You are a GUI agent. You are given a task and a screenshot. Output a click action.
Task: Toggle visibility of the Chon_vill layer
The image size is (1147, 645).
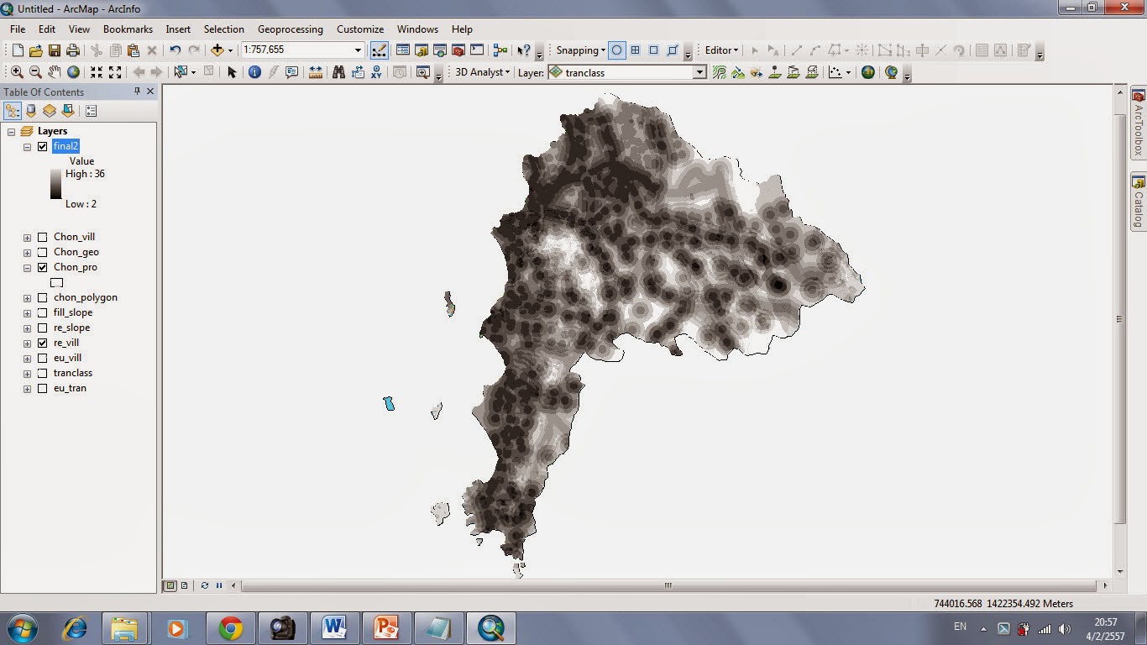click(x=43, y=237)
